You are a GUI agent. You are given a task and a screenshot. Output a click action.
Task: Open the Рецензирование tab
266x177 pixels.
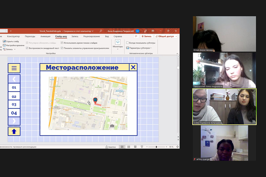pos(92,36)
